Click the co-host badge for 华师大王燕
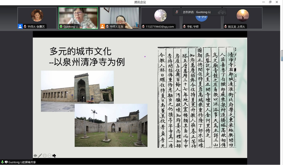This screenshot has width=283, height=165. coord(102,26)
